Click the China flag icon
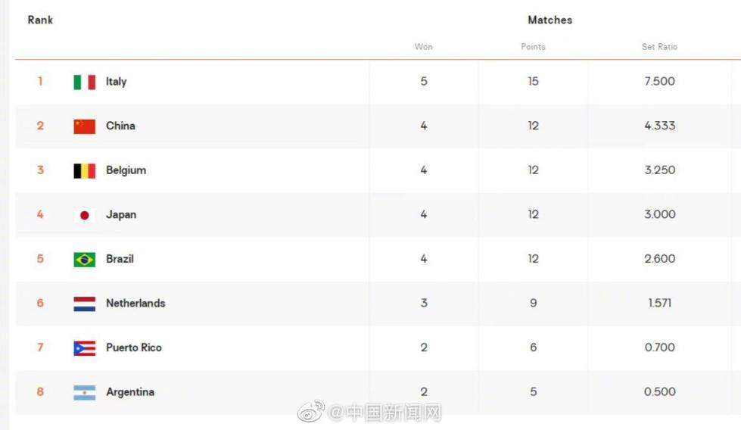The image size is (741, 430). 84,126
